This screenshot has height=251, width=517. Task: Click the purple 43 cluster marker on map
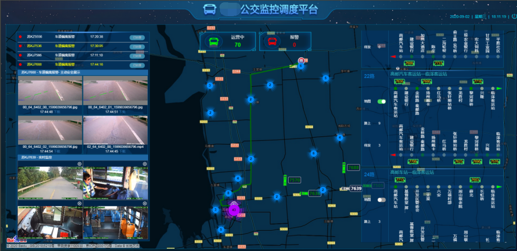tap(234, 210)
